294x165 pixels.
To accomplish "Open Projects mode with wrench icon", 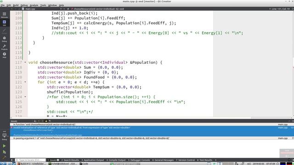I will tap(4, 47).
